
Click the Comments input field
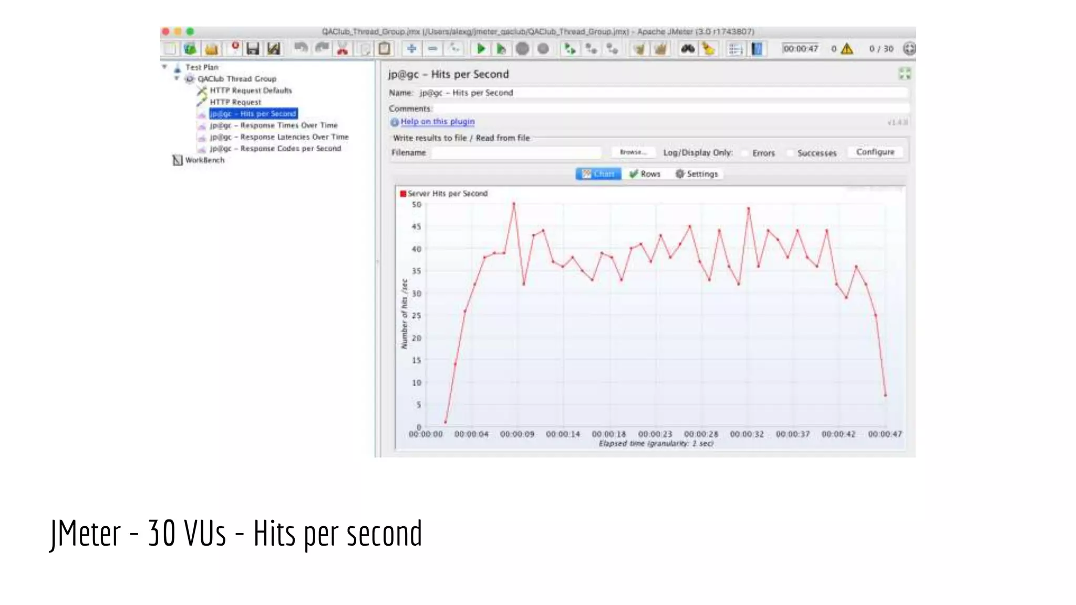pyautogui.click(x=671, y=108)
